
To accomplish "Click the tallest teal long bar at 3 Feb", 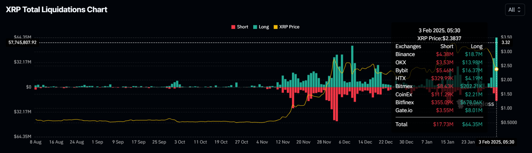I will (x=497, y=62).
